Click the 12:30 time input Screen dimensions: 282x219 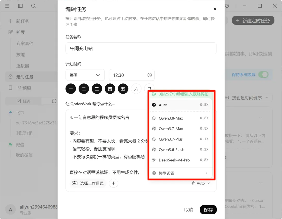point(131,75)
